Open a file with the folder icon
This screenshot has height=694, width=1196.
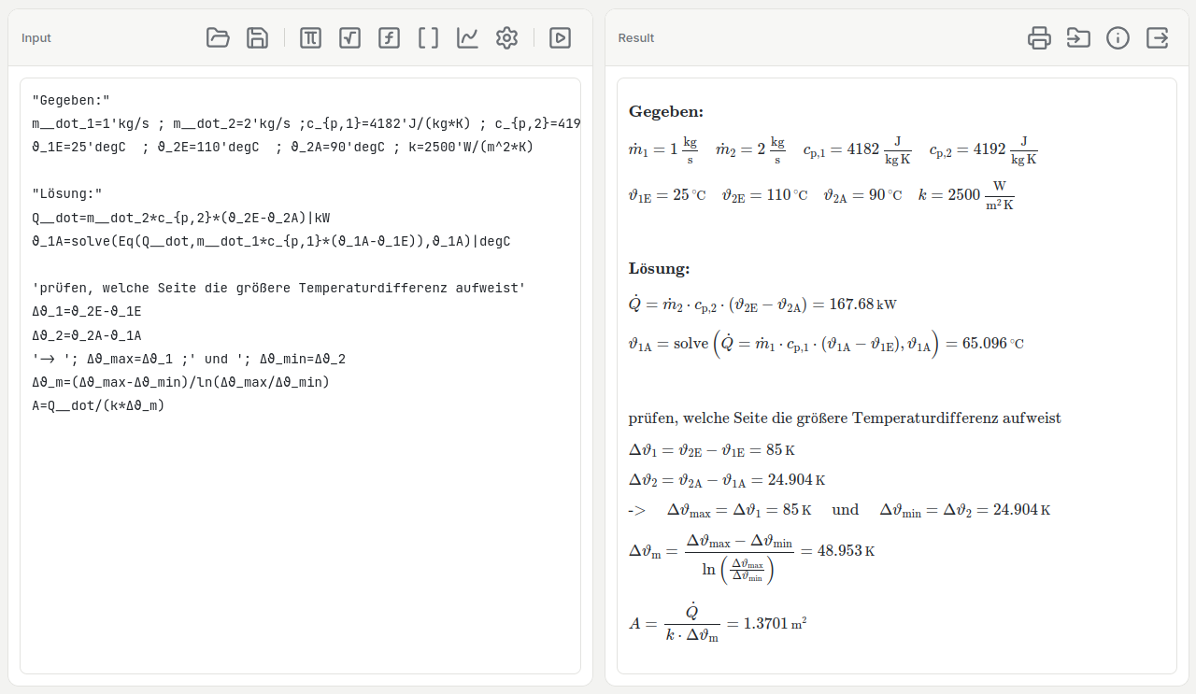tap(218, 37)
